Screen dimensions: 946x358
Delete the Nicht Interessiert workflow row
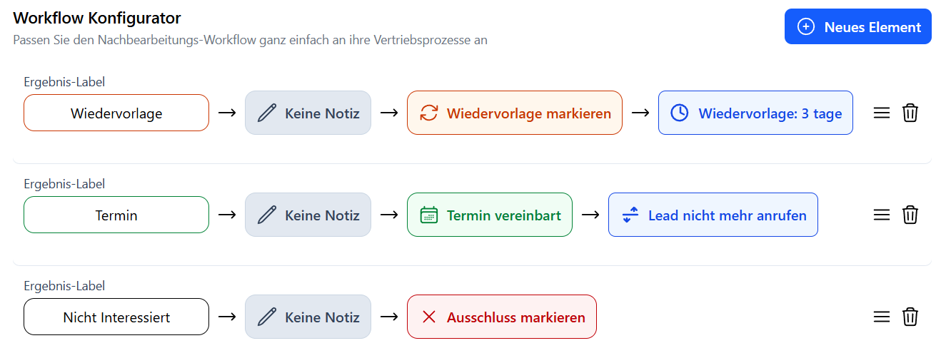pyautogui.click(x=910, y=317)
